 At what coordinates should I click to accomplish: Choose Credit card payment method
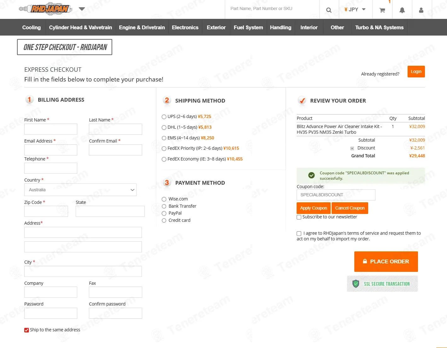[x=164, y=221]
